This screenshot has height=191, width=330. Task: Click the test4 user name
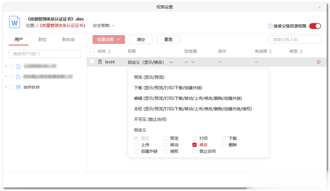(110, 62)
